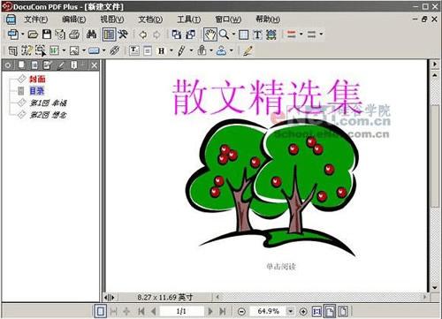Screen dimensions: 442x319
Task: Select the Zoom magnifier tool
Action: click(224, 34)
